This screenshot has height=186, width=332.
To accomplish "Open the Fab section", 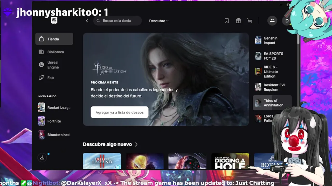I will [x=54, y=78].
